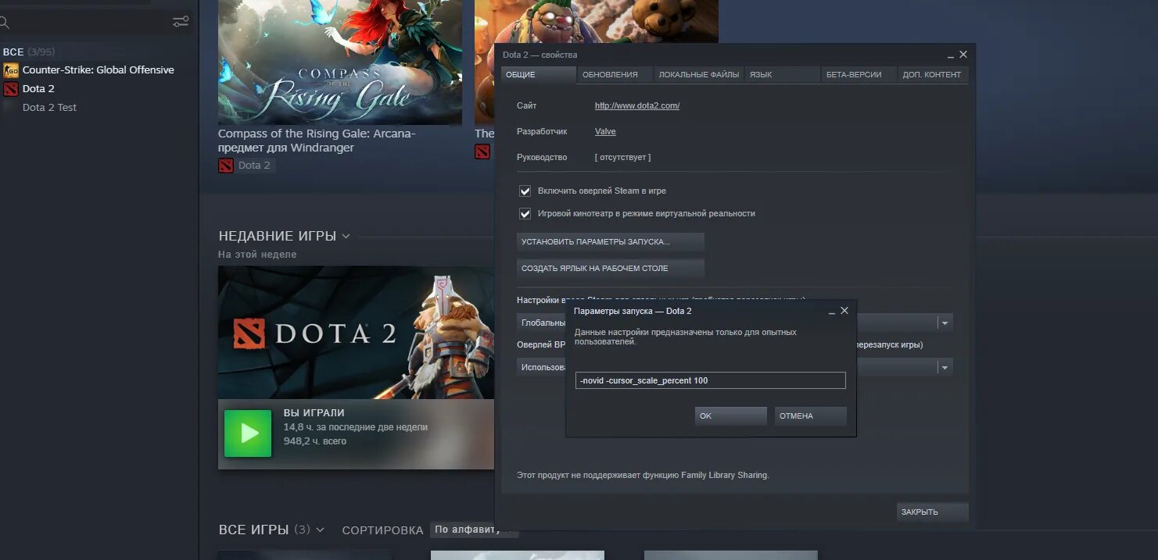Close the launch options dialog with X

844,311
